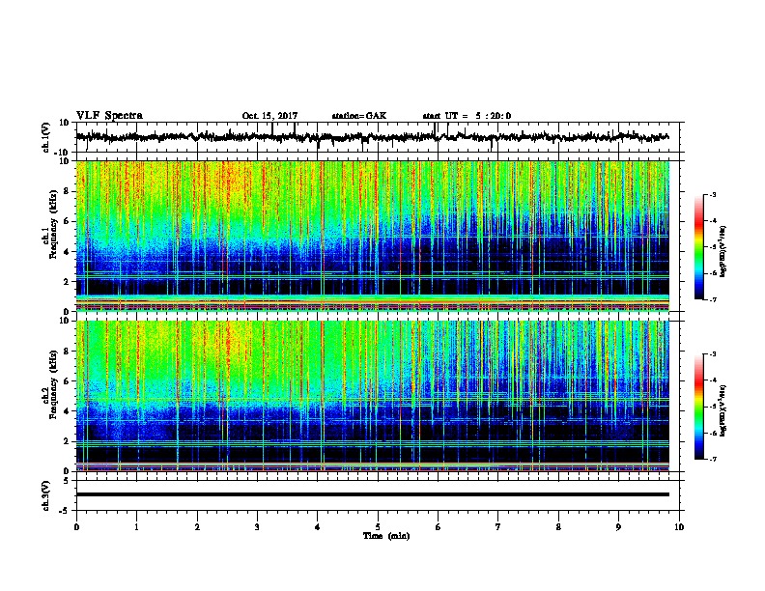Click time axis tick label "3"
The width and height of the screenshot is (765, 591).
(x=257, y=527)
